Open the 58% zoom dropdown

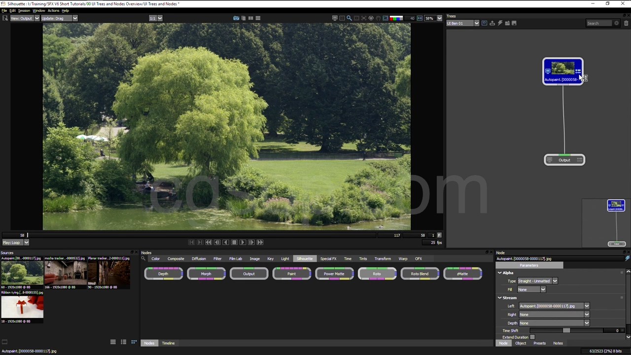coord(433,18)
